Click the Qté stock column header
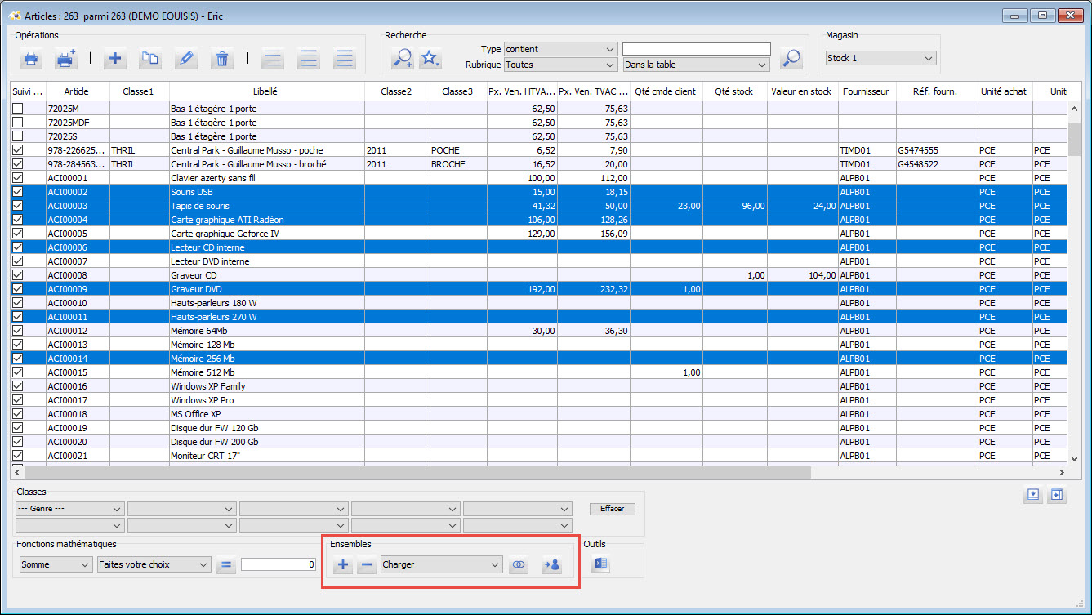 733,91
